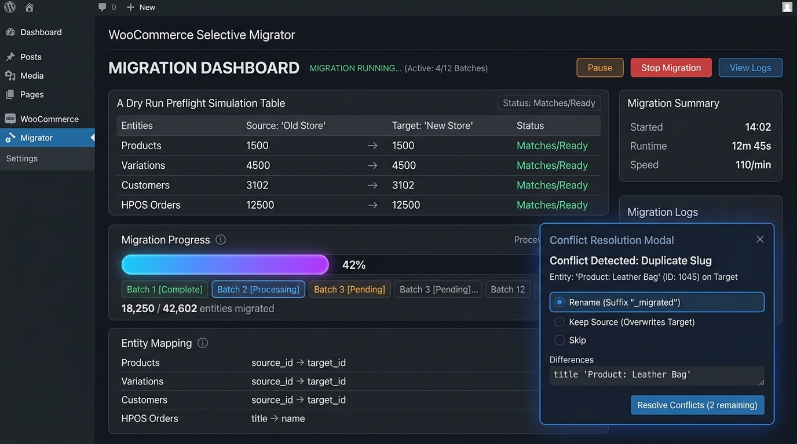The image size is (797, 444).
Task: Select Rename with _migrated suffix option
Action: click(x=657, y=302)
